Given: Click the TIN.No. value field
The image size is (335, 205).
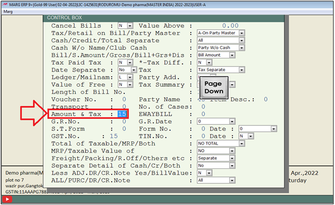Looking at the screenshot, I should click(x=203, y=136).
